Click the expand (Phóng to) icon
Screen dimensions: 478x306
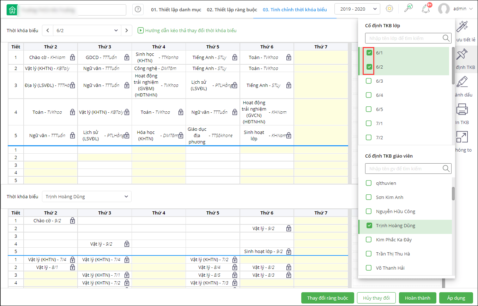[x=462, y=137]
